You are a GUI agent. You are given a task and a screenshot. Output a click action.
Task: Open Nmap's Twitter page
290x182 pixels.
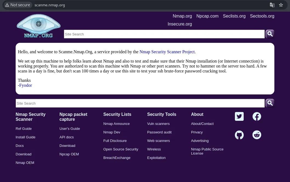pos(239,116)
